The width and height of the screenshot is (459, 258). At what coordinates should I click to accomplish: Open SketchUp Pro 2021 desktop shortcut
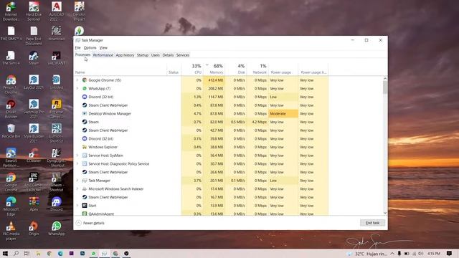tap(34, 109)
